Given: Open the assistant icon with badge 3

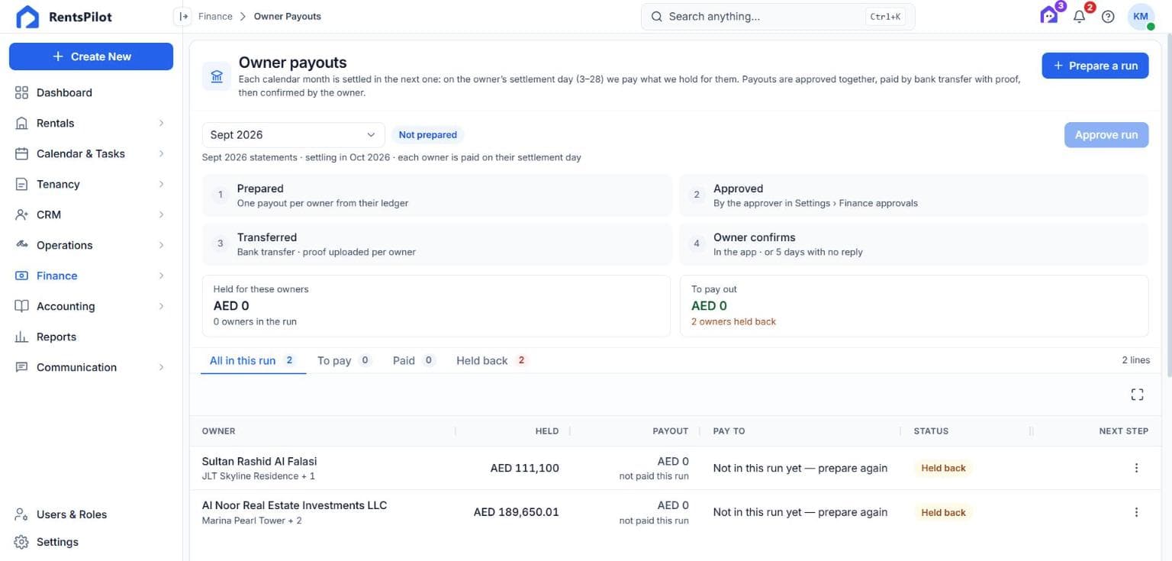Looking at the screenshot, I should pyautogui.click(x=1050, y=15).
